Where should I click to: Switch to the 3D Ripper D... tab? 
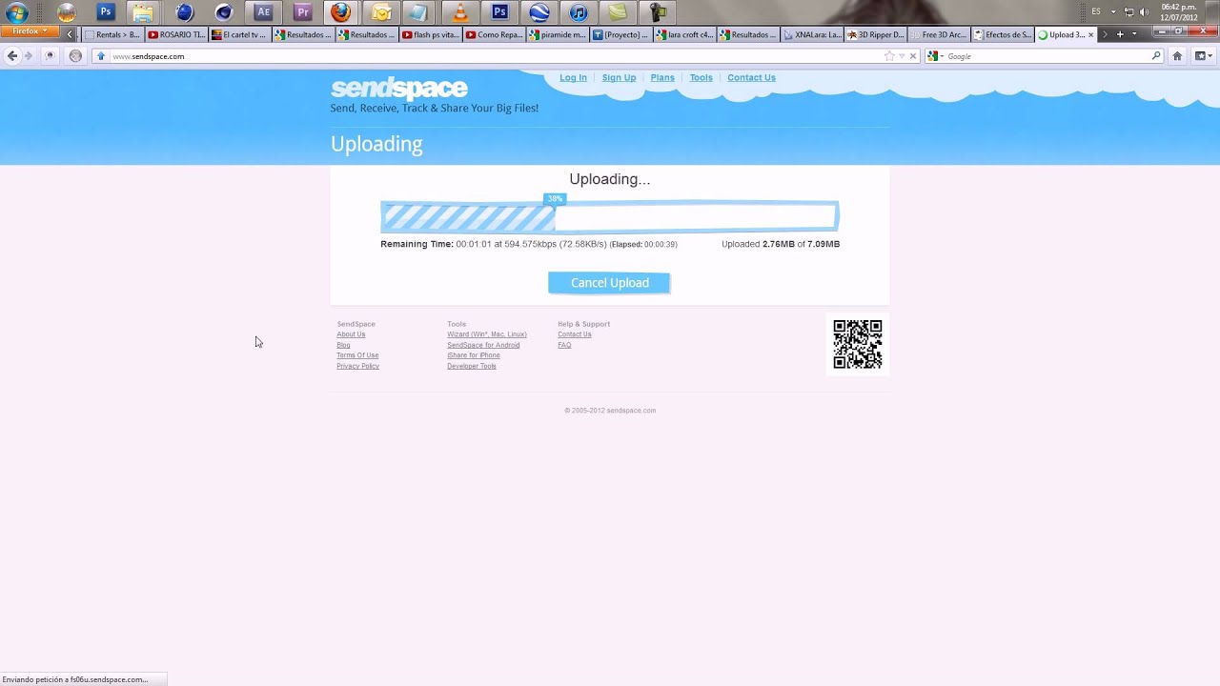[x=876, y=34]
